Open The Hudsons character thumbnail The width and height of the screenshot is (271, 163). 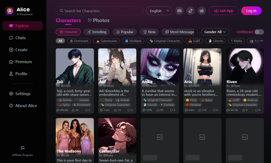(x=75, y=136)
